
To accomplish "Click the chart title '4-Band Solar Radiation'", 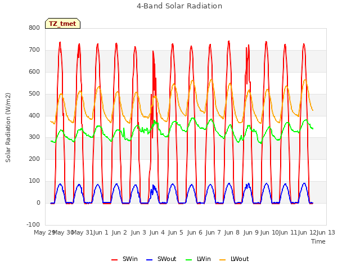I will point(179,6).
